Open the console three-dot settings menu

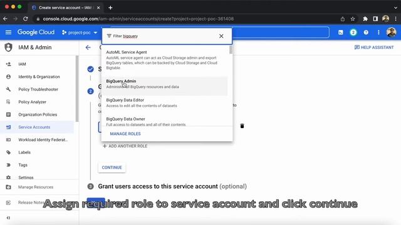(x=378, y=32)
